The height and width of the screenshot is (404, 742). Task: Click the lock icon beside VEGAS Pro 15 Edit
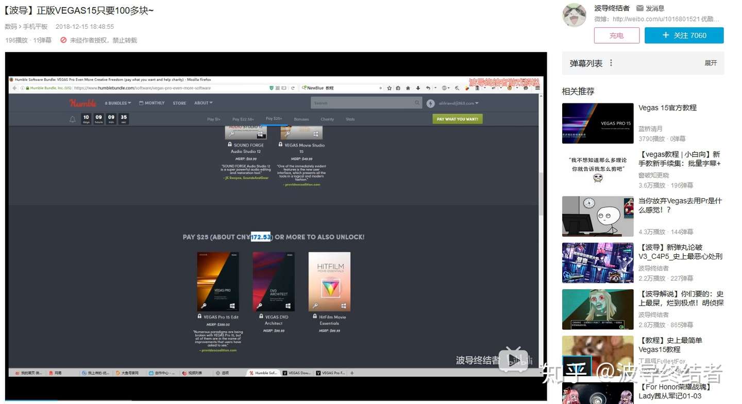[x=200, y=317]
